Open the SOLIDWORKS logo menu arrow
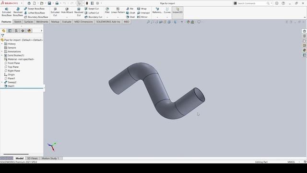The image size is (307, 173). (22, 3)
